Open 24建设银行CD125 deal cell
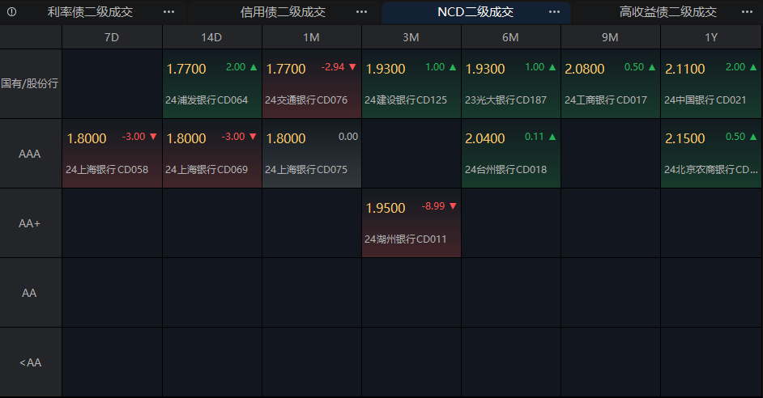 [411, 83]
